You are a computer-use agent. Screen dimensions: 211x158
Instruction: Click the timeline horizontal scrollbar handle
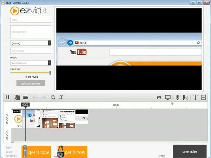click(13, 142)
